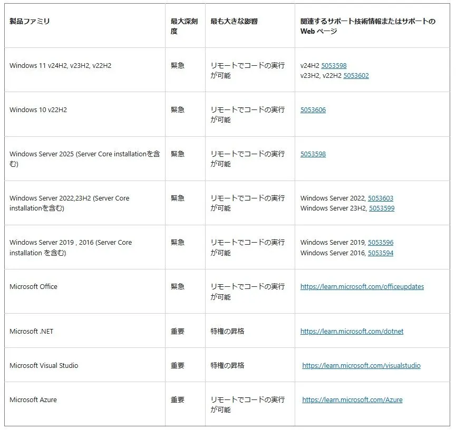
Task: Click 重要 severity in Visual Studio row
Action: click(178, 366)
